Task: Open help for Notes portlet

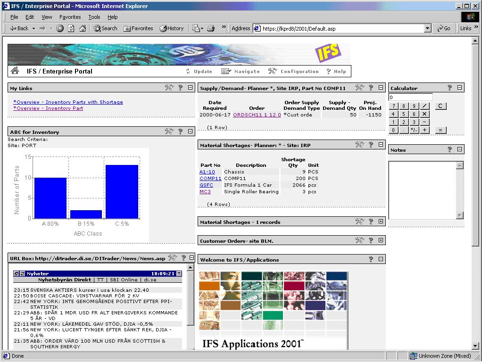Action: [450, 150]
